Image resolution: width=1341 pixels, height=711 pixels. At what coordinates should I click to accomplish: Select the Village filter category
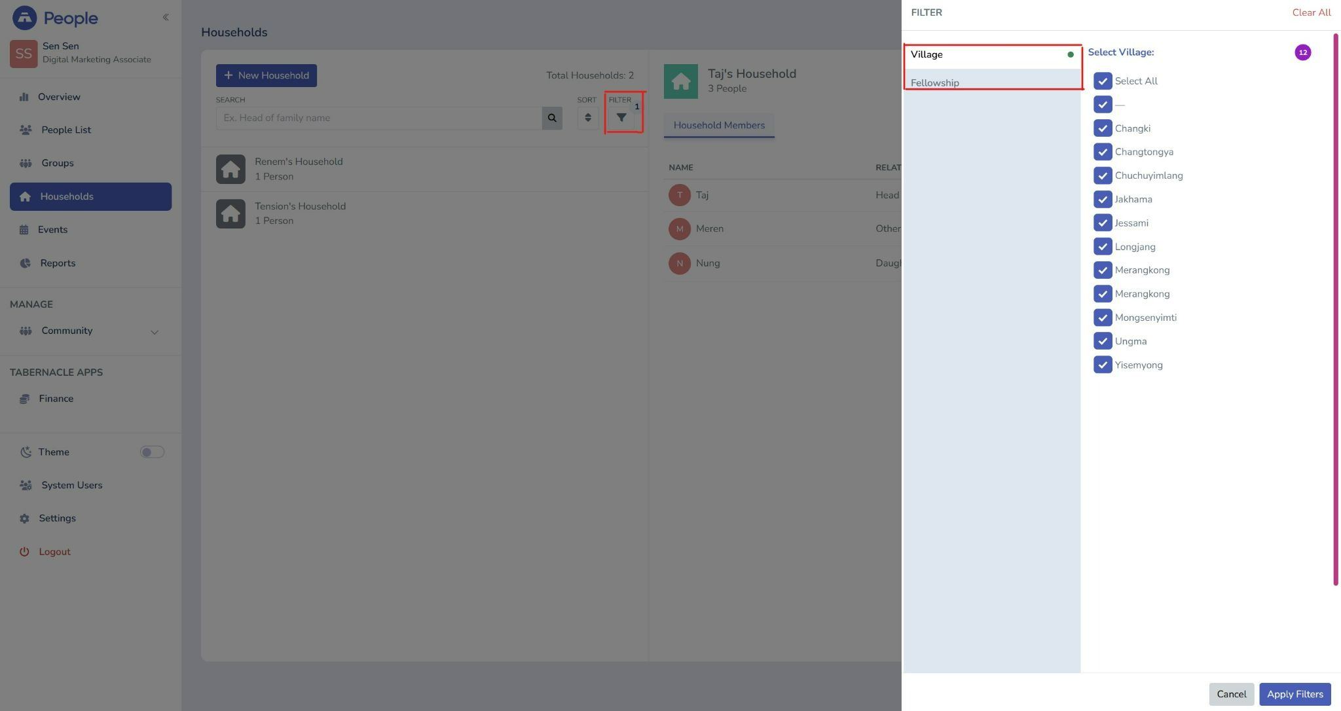coord(992,54)
